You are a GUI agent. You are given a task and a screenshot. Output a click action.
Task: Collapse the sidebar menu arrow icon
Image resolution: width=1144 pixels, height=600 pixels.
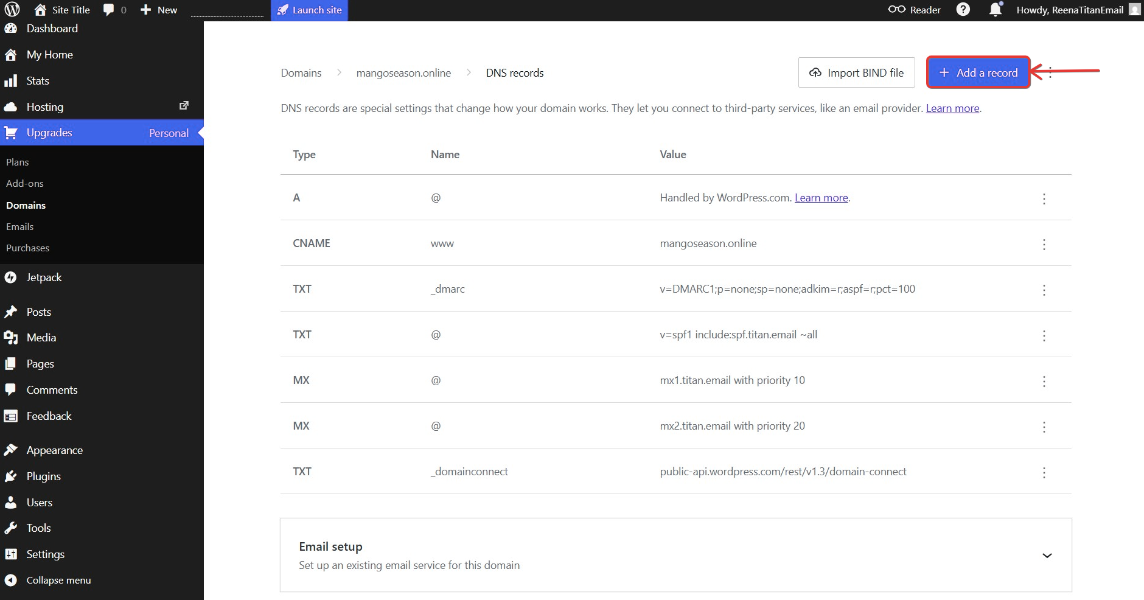coord(11,581)
